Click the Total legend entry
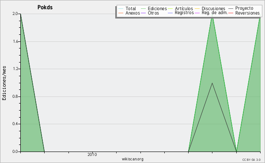The height and width of the screenshot is (163, 265). tap(127, 8)
